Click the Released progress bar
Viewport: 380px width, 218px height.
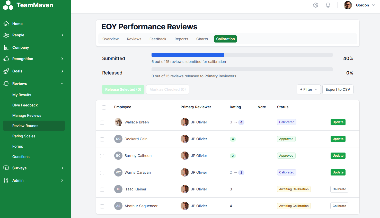click(242, 69)
